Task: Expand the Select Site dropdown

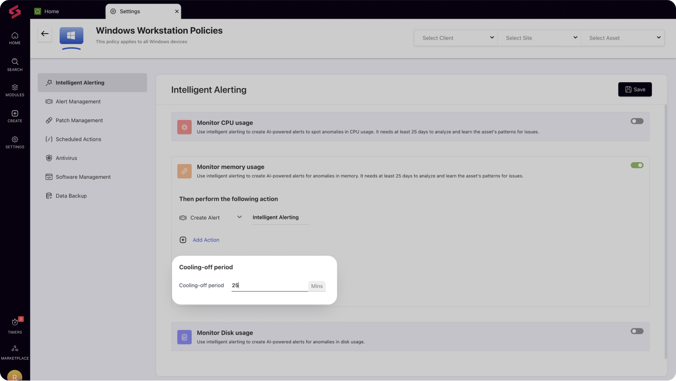Action: click(539, 38)
